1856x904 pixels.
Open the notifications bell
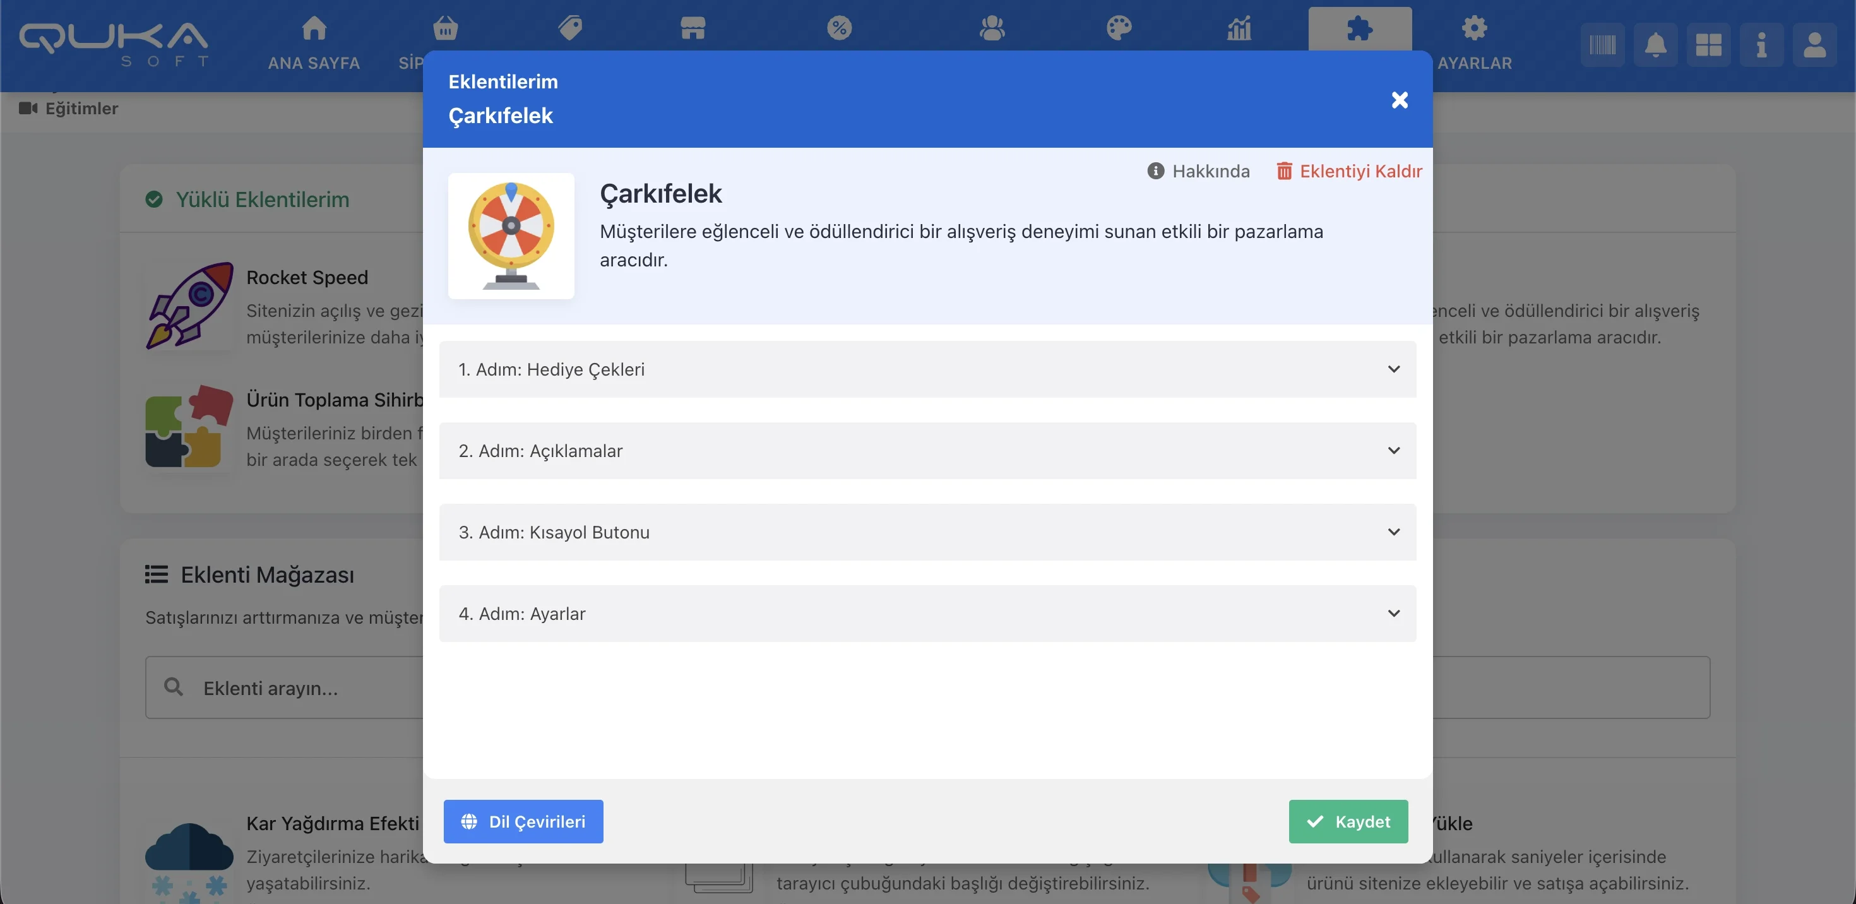(1655, 45)
